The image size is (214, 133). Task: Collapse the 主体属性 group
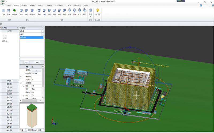tap(21, 83)
